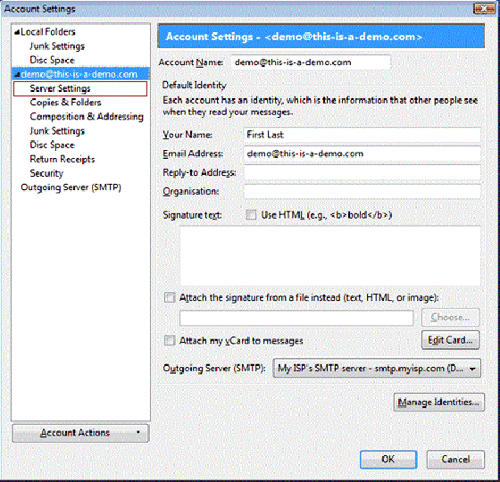
Task: Close the Account Settings window
Action: [x=484, y=9]
